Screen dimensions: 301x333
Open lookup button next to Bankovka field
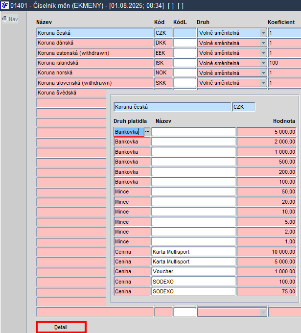click(x=147, y=132)
